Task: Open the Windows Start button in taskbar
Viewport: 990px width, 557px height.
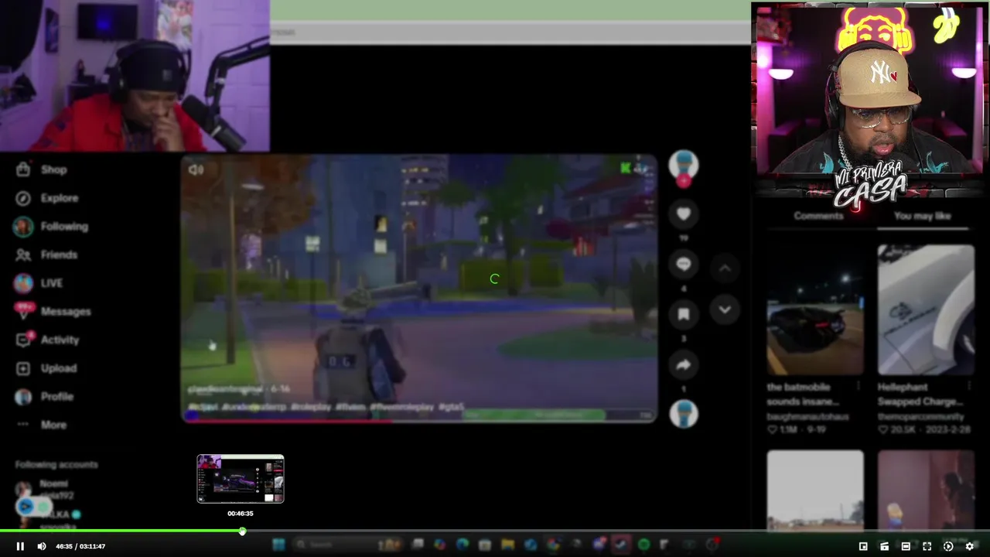Action: coord(279,545)
